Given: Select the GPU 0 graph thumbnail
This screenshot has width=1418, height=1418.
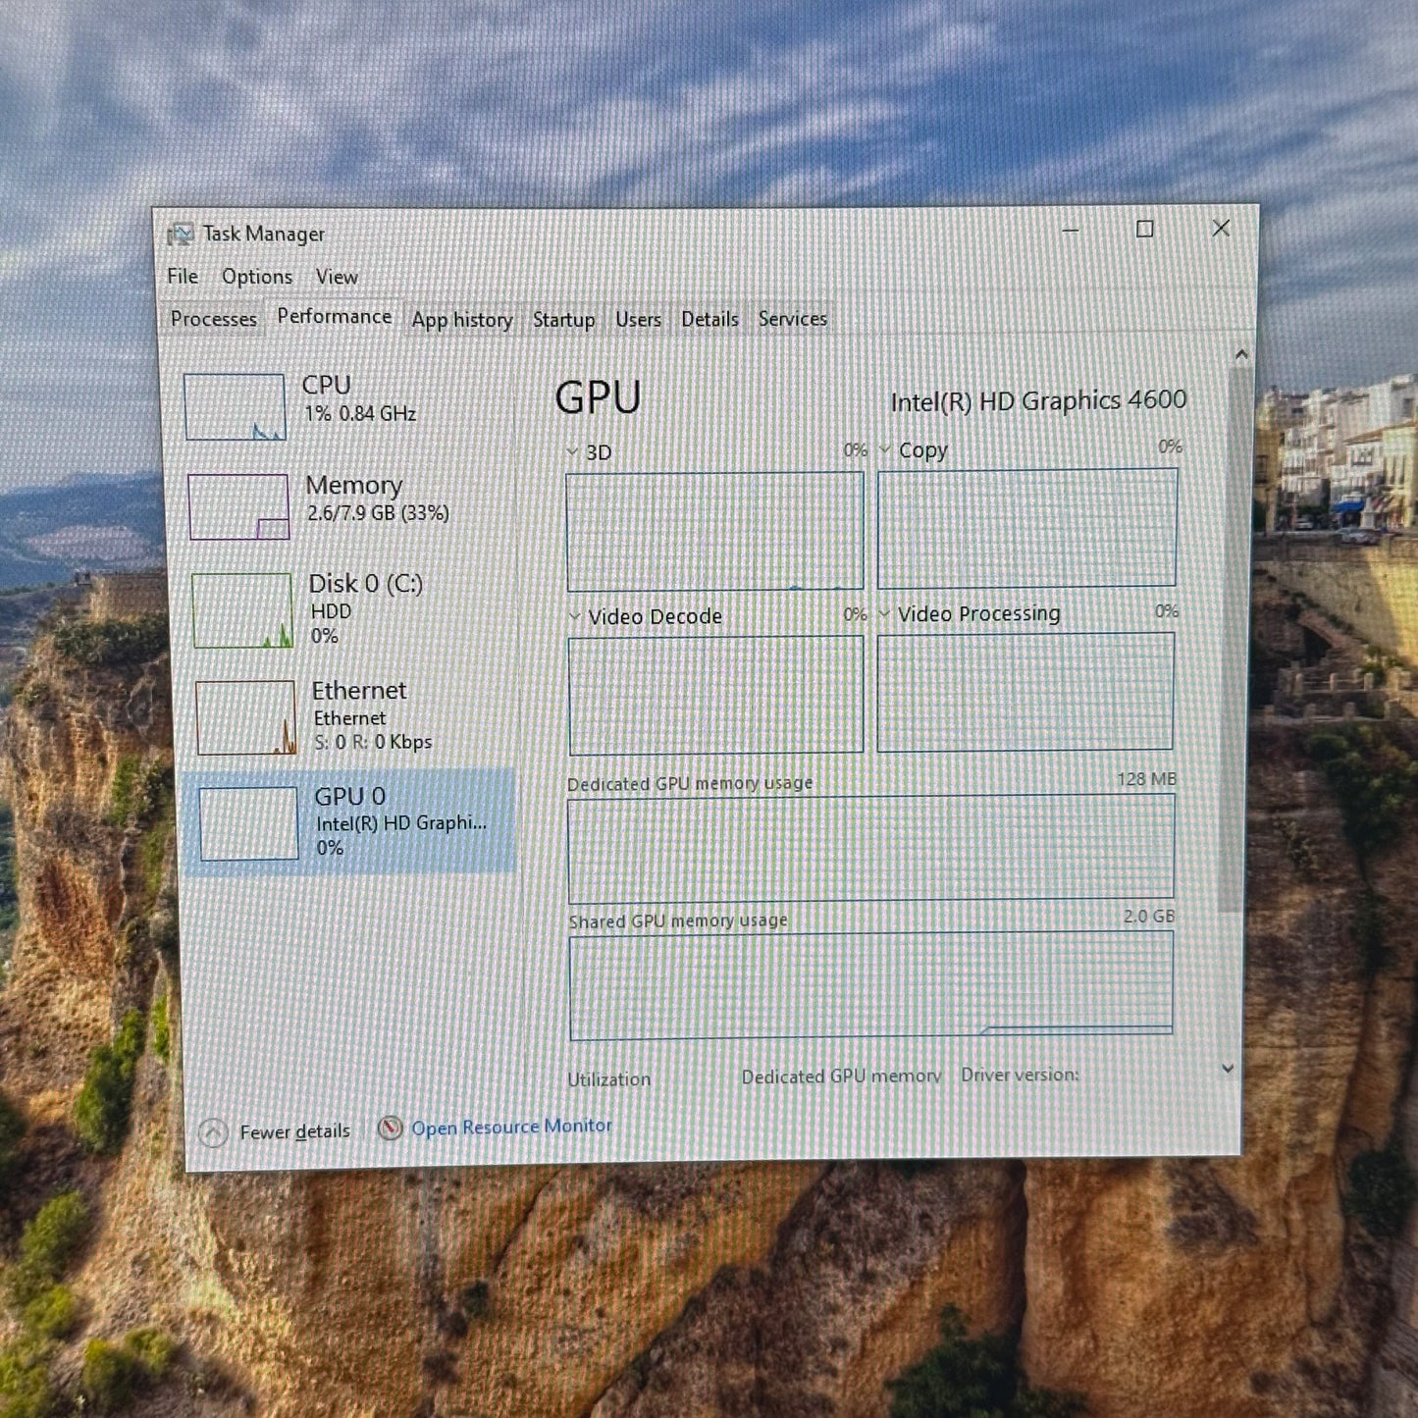Looking at the screenshot, I should 249,824.
